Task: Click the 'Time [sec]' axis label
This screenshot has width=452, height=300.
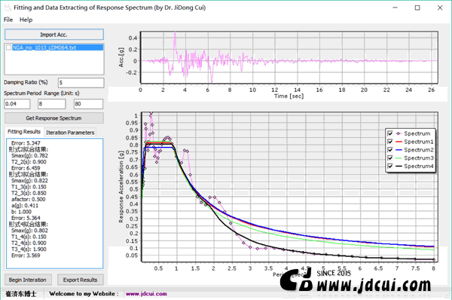Action: tap(289, 96)
